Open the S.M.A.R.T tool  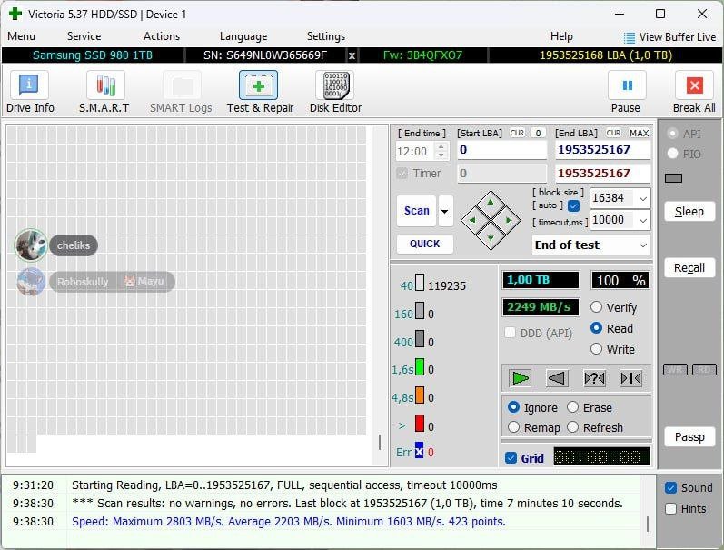pyautogui.click(x=104, y=93)
